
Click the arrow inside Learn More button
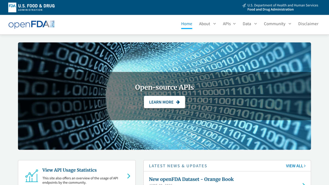(x=178, y=102)
